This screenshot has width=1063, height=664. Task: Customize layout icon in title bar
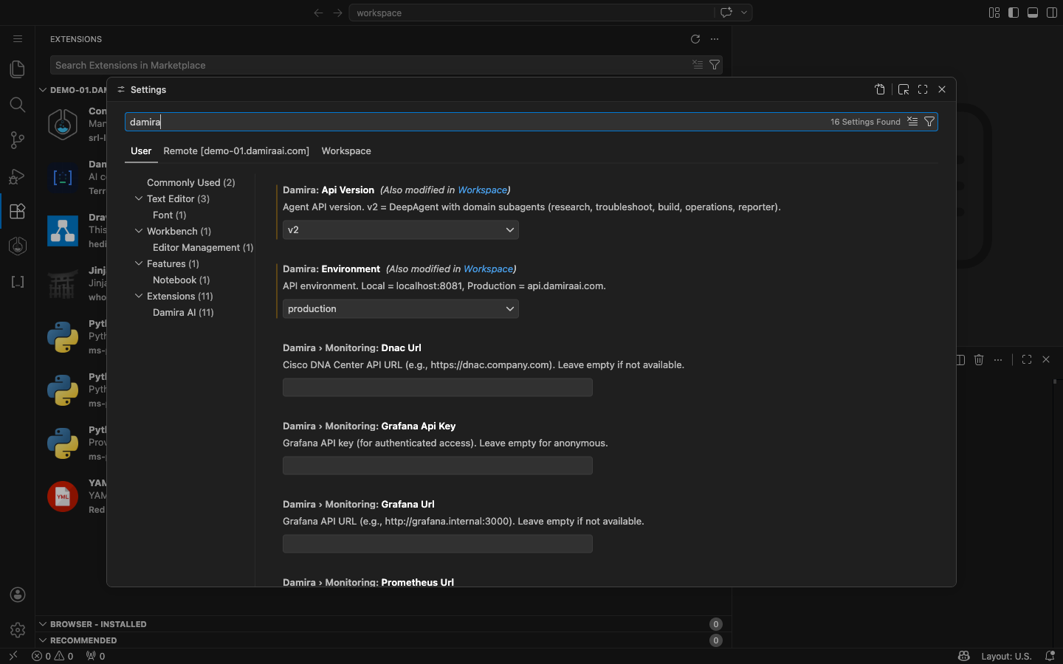994,13
